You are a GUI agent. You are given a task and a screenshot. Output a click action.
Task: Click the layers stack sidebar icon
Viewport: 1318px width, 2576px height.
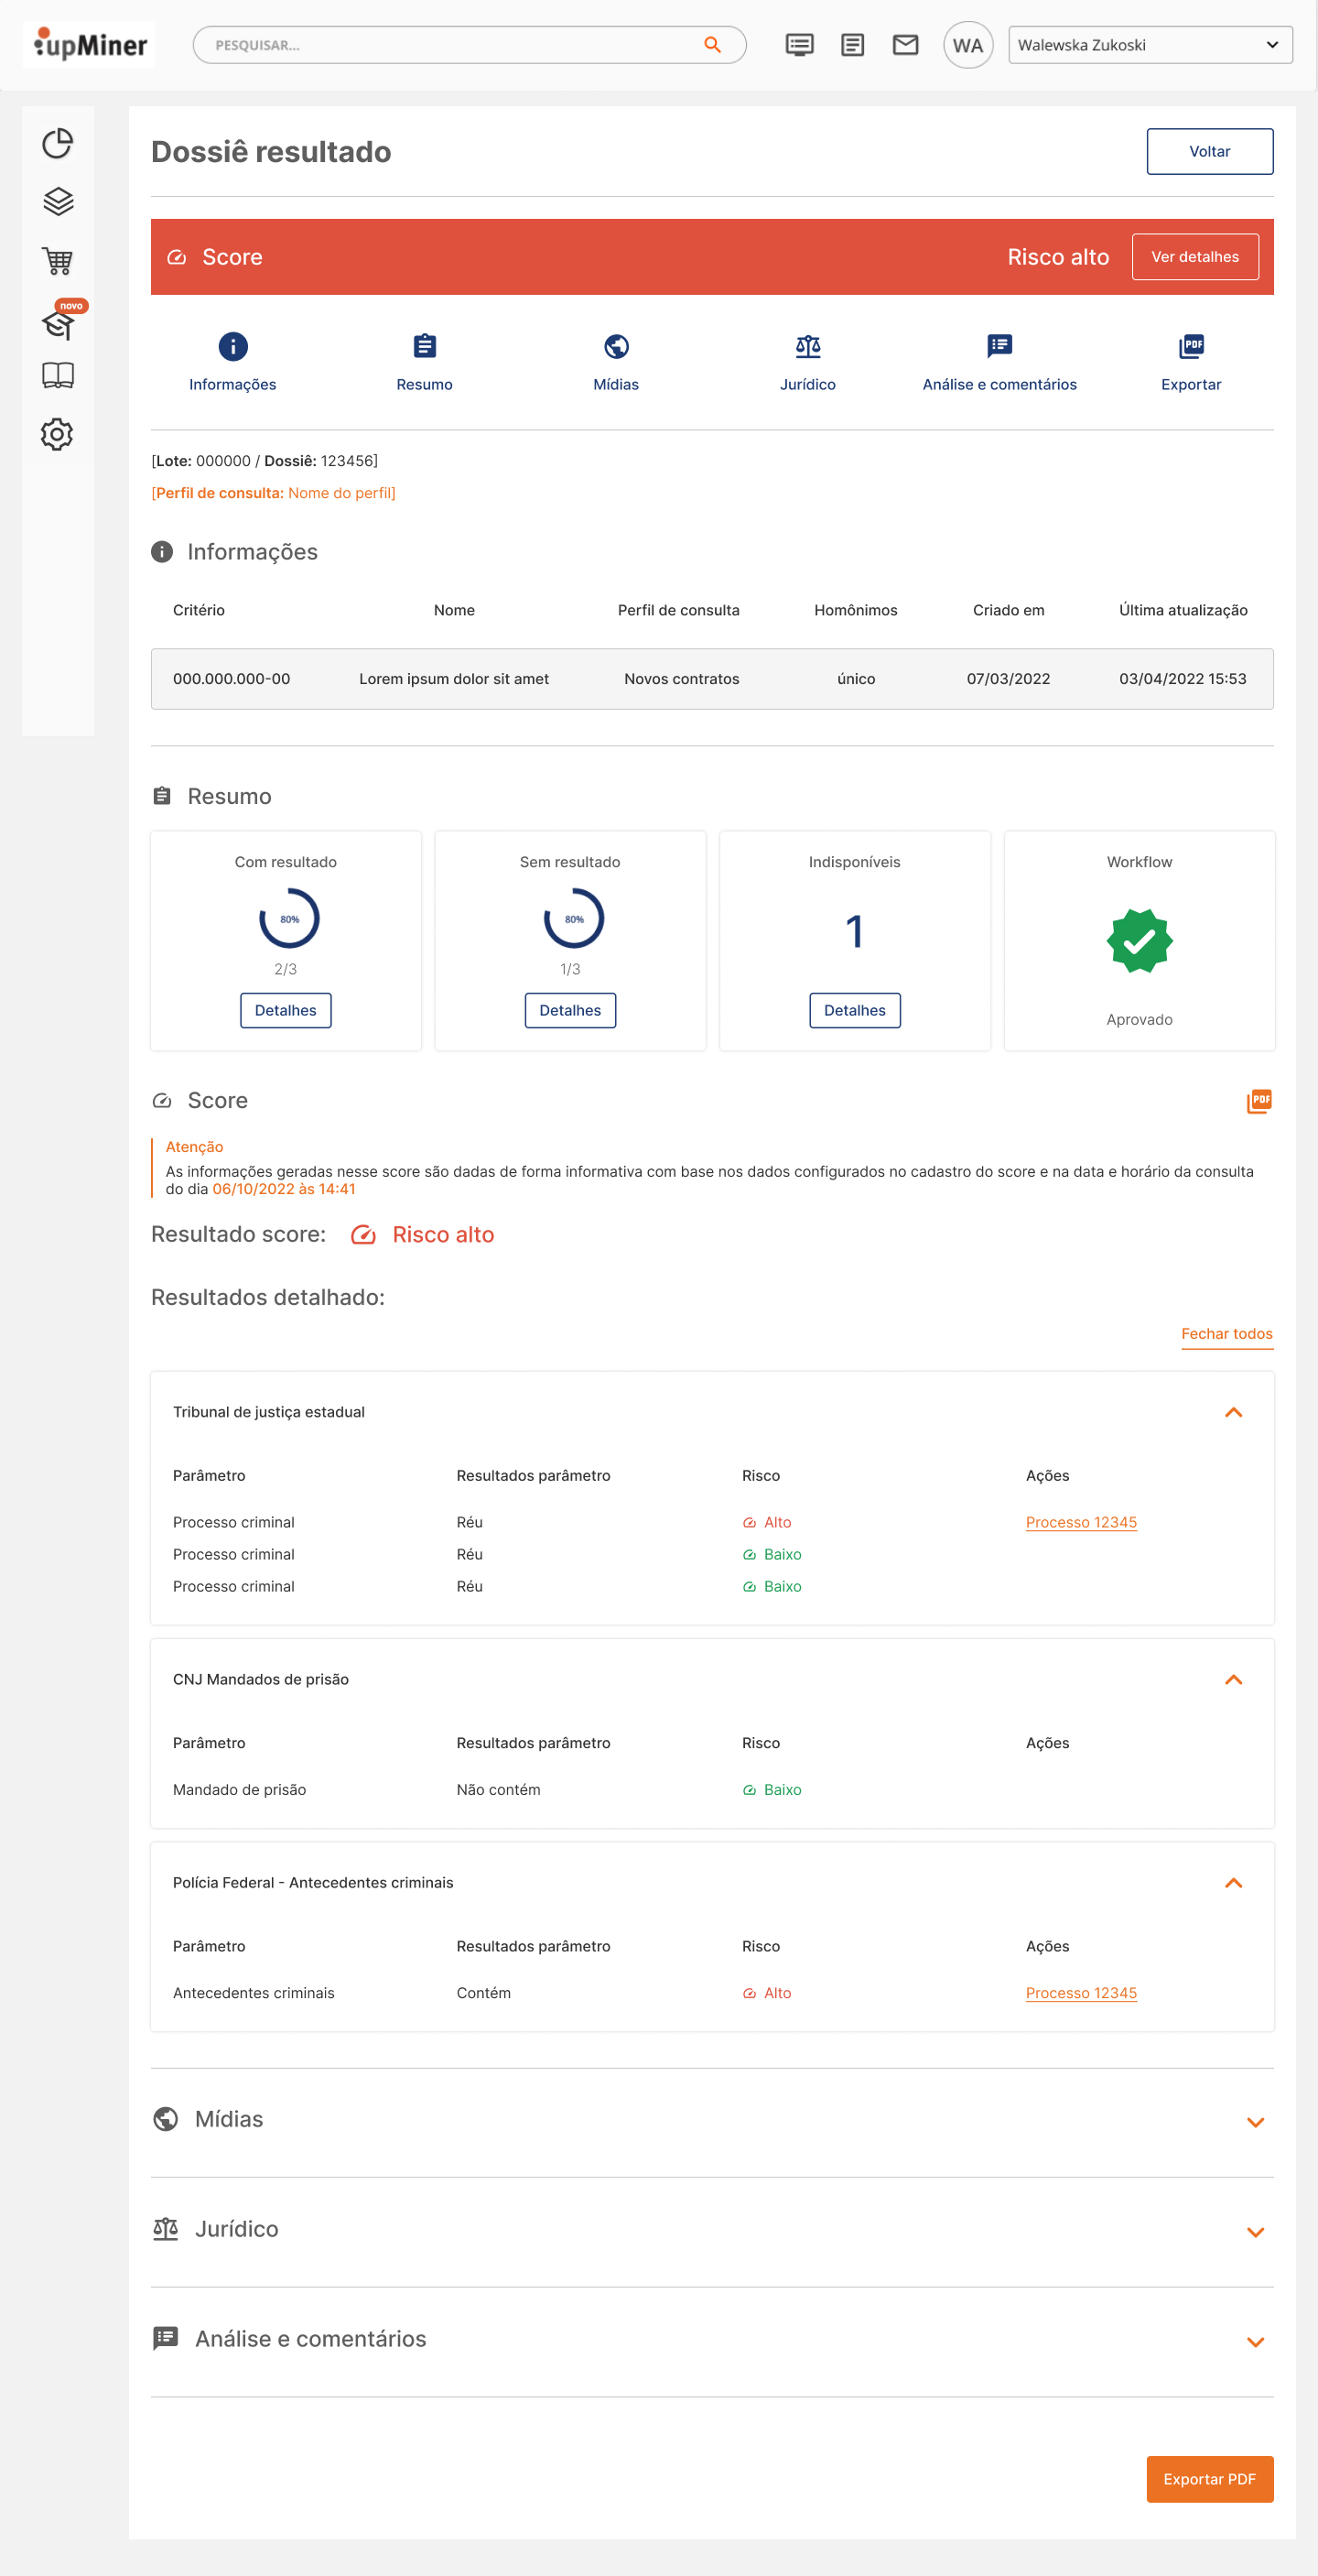[58, 202]
